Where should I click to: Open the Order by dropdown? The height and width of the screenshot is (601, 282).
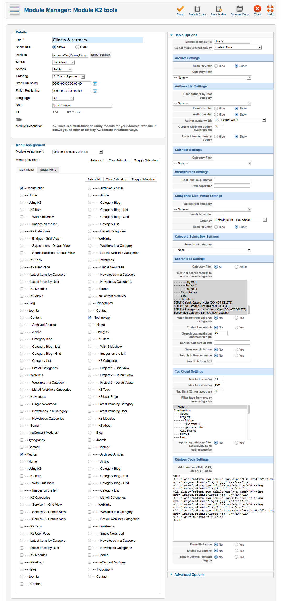(241, 220)
